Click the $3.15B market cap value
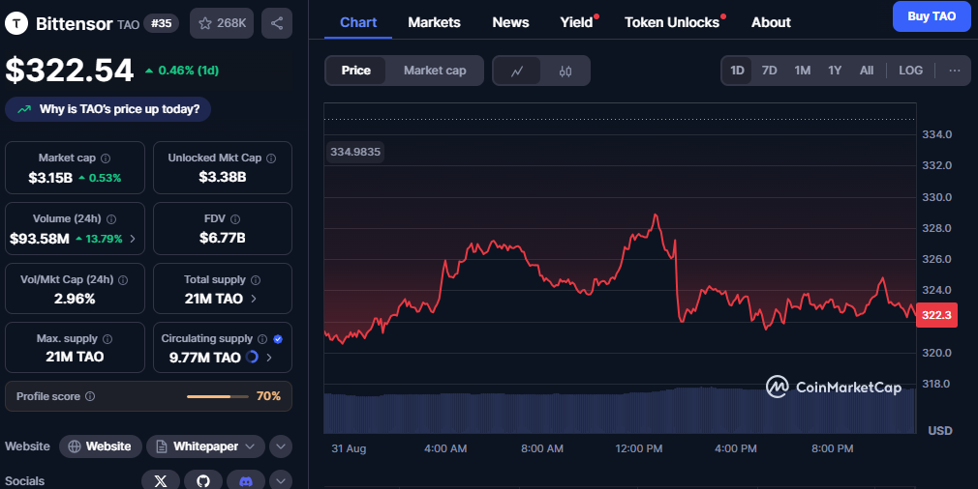The width and height of the screenshot is (978, 489). point(50,178)
